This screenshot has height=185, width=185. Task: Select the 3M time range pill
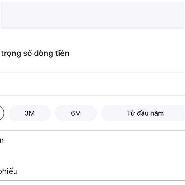click(30, 113)
